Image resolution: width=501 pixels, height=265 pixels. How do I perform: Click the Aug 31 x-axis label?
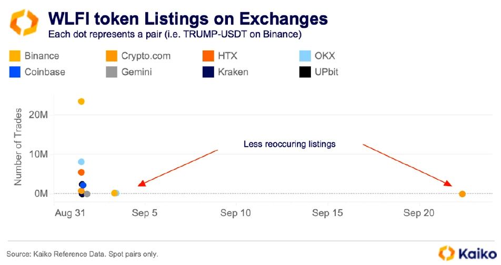pos(69,213)
